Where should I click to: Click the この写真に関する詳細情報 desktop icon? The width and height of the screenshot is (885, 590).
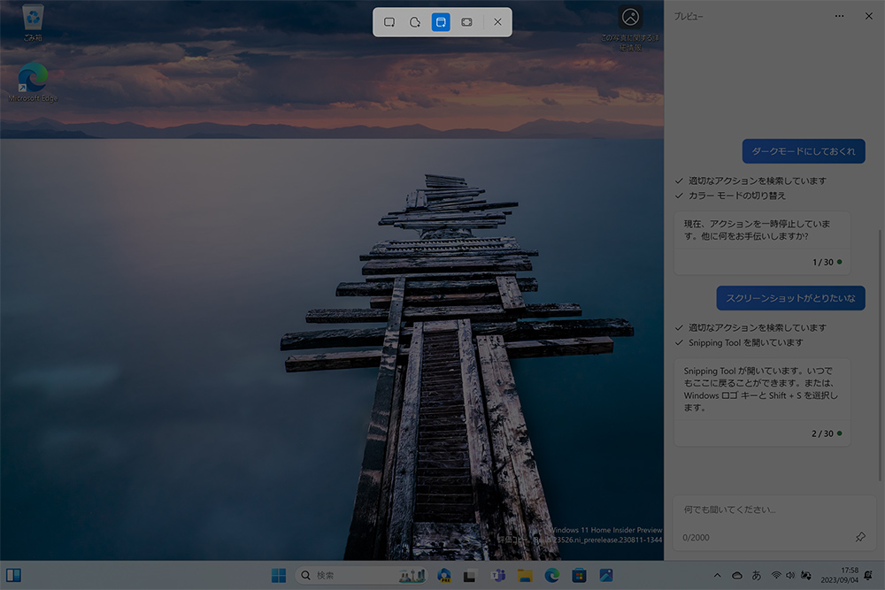[630, 28]
